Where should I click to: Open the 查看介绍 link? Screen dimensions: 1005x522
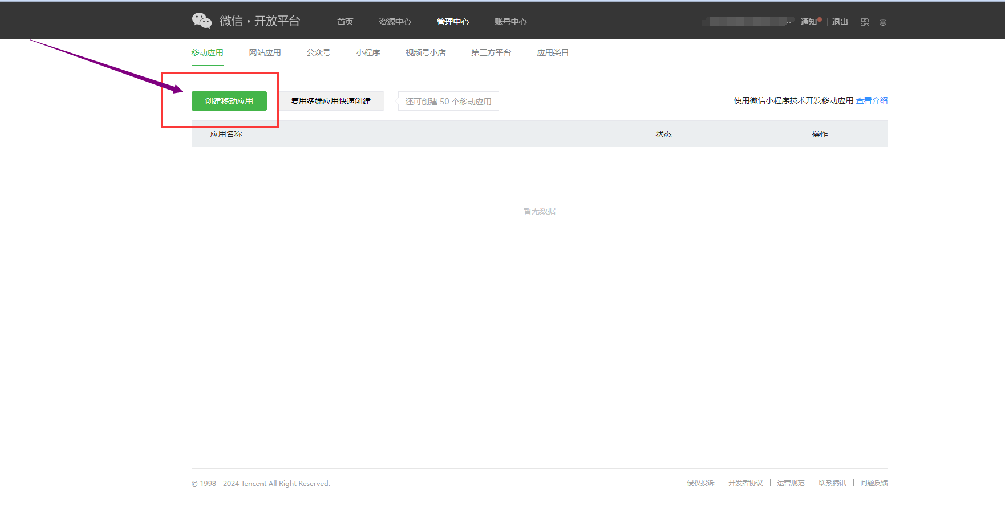pos(872,100)
